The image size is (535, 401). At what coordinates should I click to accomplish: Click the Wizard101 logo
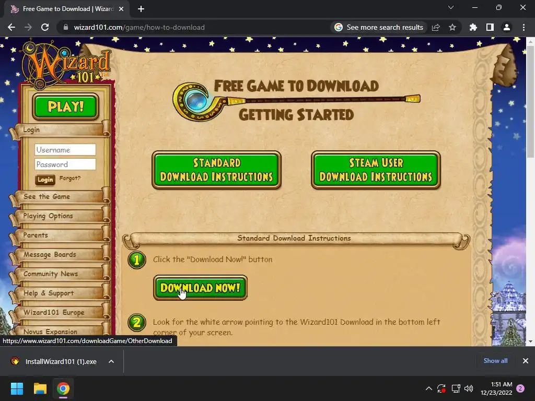pyautogui.click(x=66, y=63)
